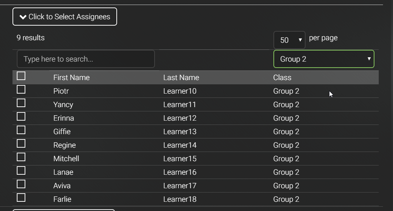The image size is (393, 211).
Task: Focus the Type here to search field
Action: [86, 59]
